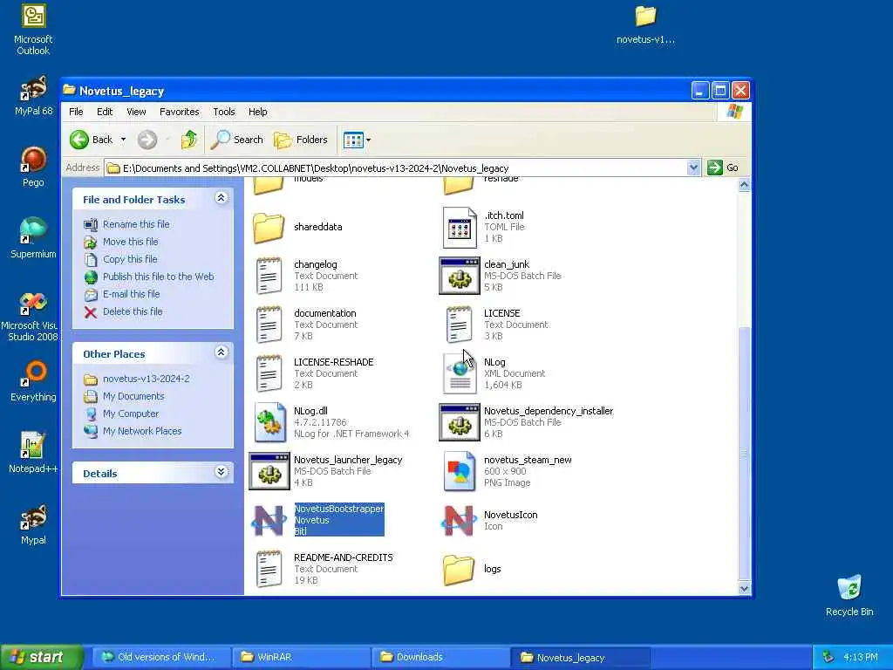Open the View menu
The image size is (893, 670).
click(136, 112)
